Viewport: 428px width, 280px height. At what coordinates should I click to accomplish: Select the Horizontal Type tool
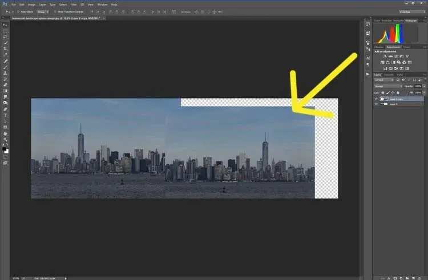click(x=5, y=115)
